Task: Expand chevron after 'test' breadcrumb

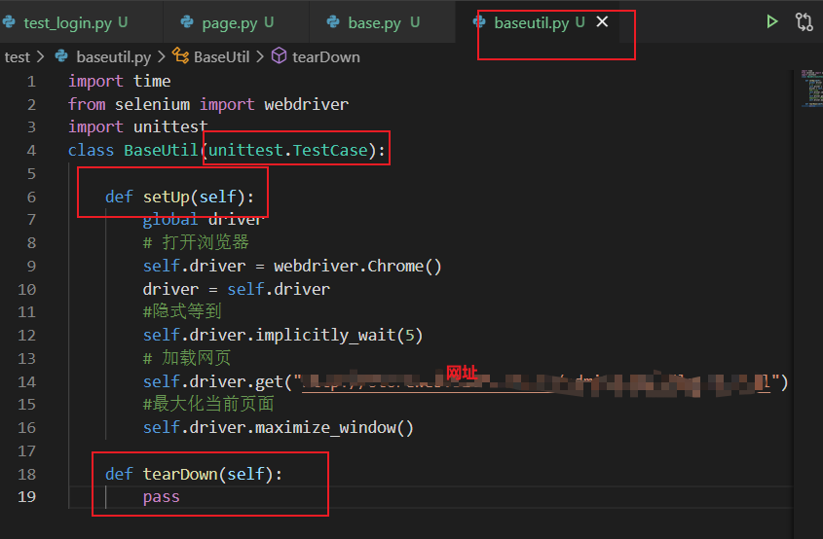Action: click(40, 56)
